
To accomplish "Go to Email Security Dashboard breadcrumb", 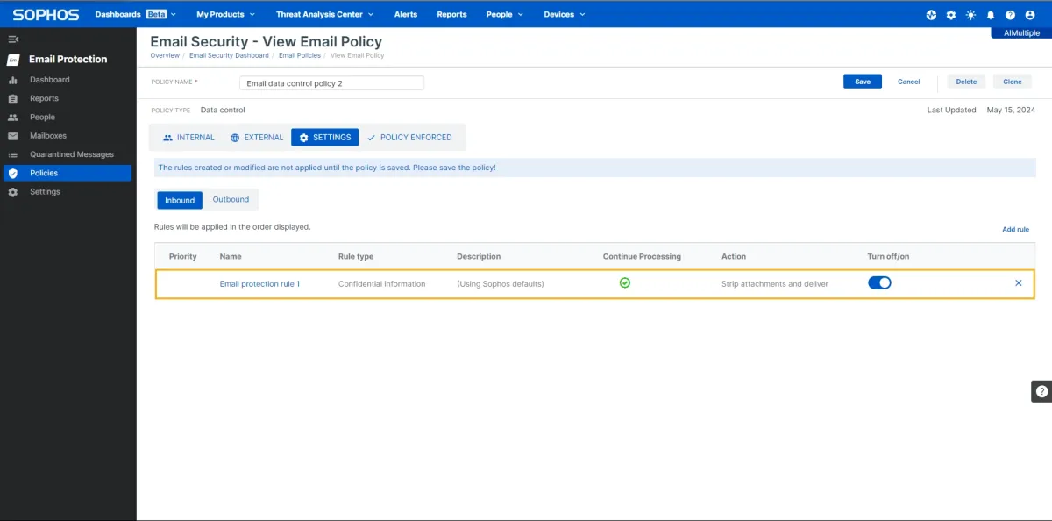I will (230, 55).
